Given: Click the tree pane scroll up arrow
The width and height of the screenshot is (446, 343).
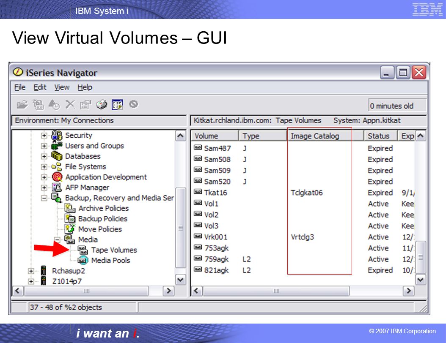Looking at the screenshot, I should pyautogui.click(x=180, y=136).
